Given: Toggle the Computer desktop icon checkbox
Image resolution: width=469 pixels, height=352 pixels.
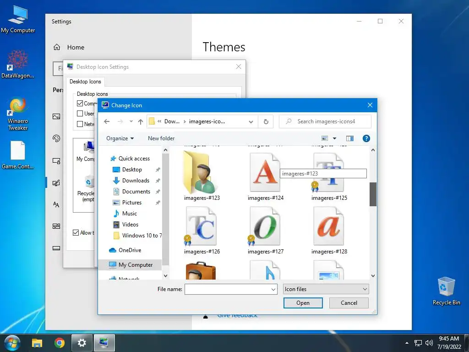Looking at the screenshot, I should point(80,104).
